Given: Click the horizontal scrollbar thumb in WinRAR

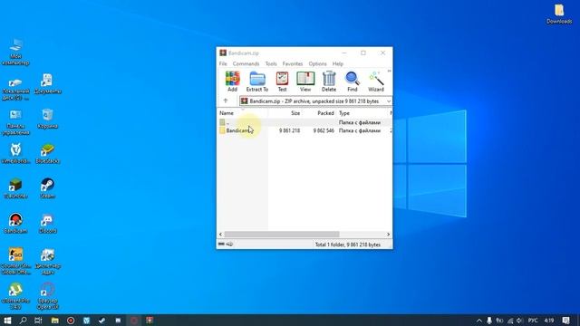Looking at the screenshot, I should coord(282,235).
